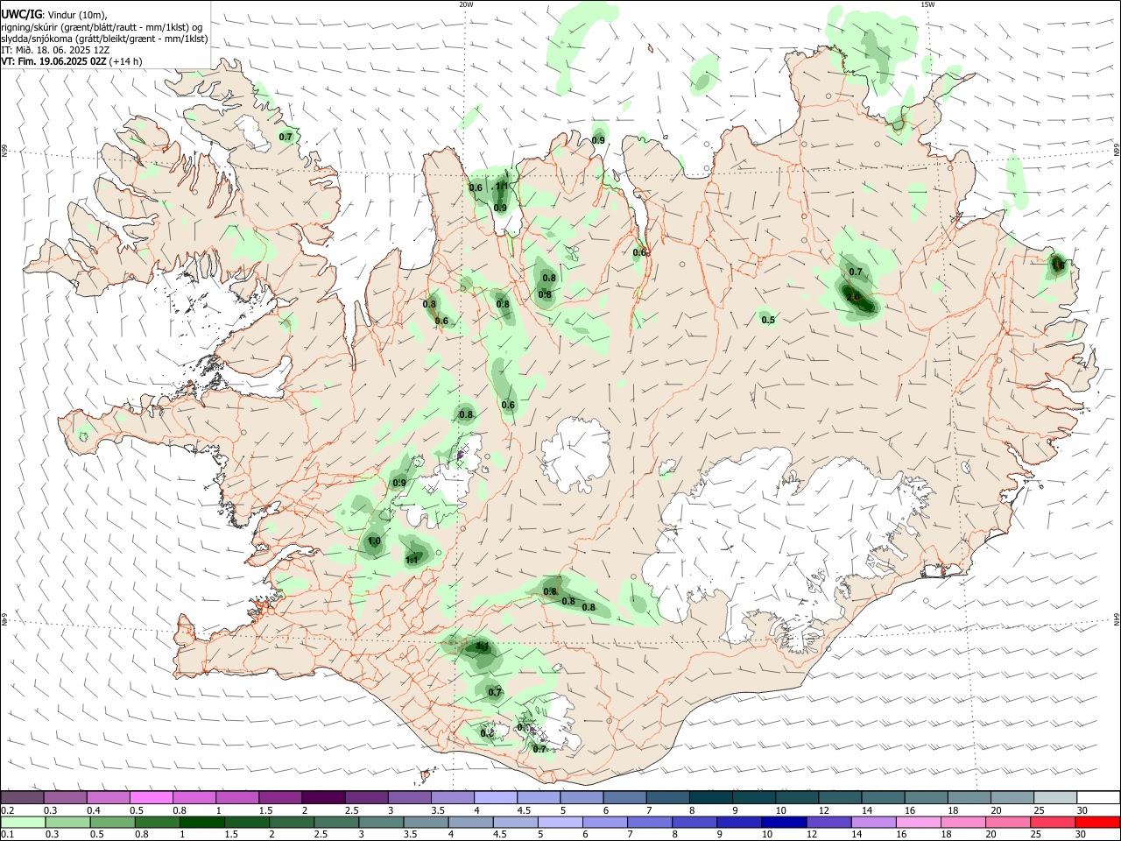Click the 15W longitude label at top
Screen dimensions: 1121x841
point(927,4)
